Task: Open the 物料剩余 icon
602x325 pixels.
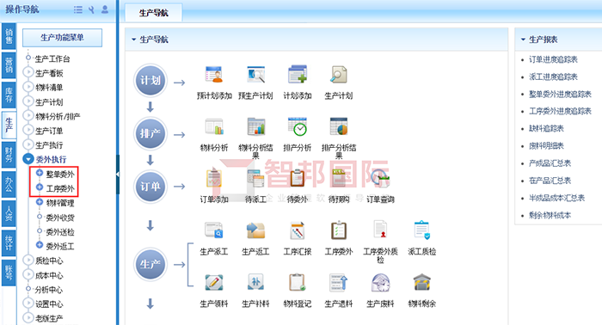Action: (422, 282)
